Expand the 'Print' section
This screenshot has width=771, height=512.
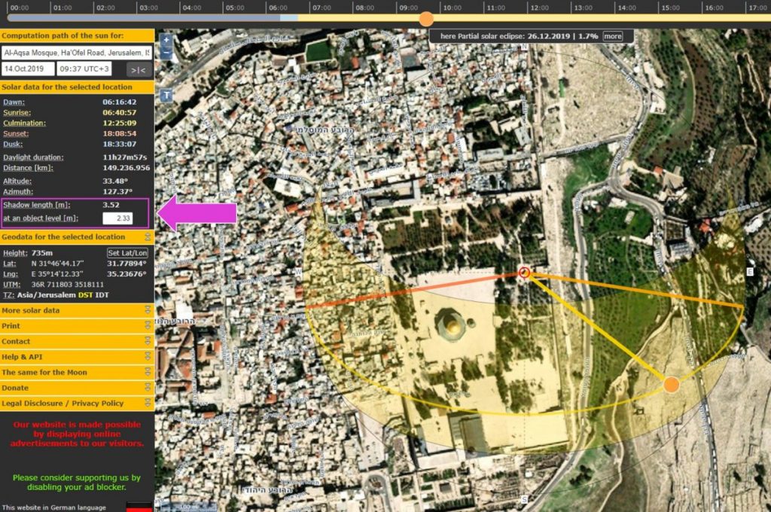[x=77, y=326]
